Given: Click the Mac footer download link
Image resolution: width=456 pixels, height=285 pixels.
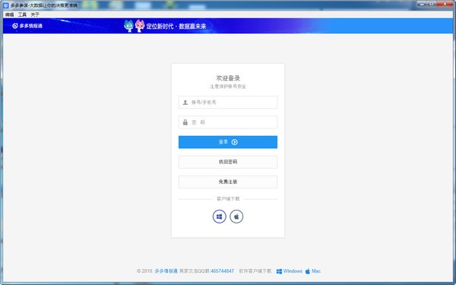Looking at the screenshot, I should [x=313, y=271].
